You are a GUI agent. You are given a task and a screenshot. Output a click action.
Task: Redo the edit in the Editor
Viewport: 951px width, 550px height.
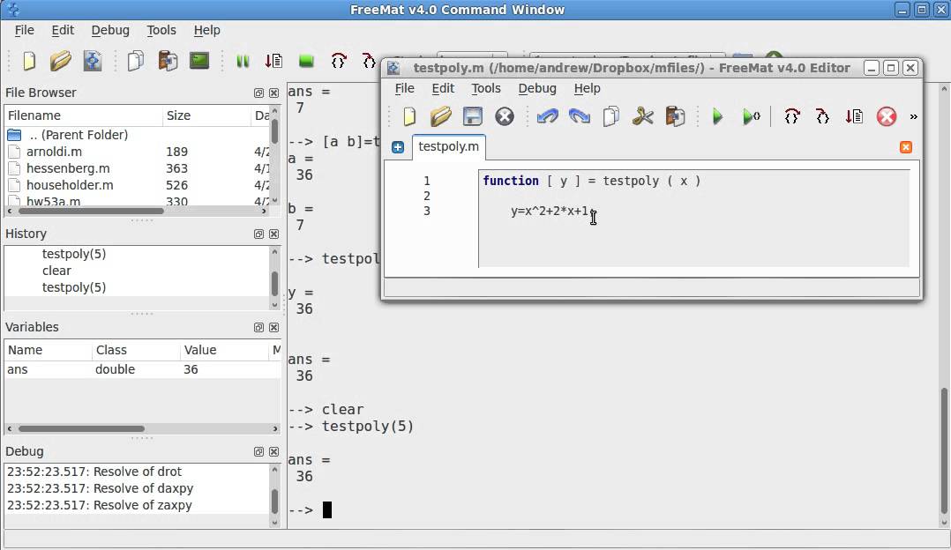point(580,115)
